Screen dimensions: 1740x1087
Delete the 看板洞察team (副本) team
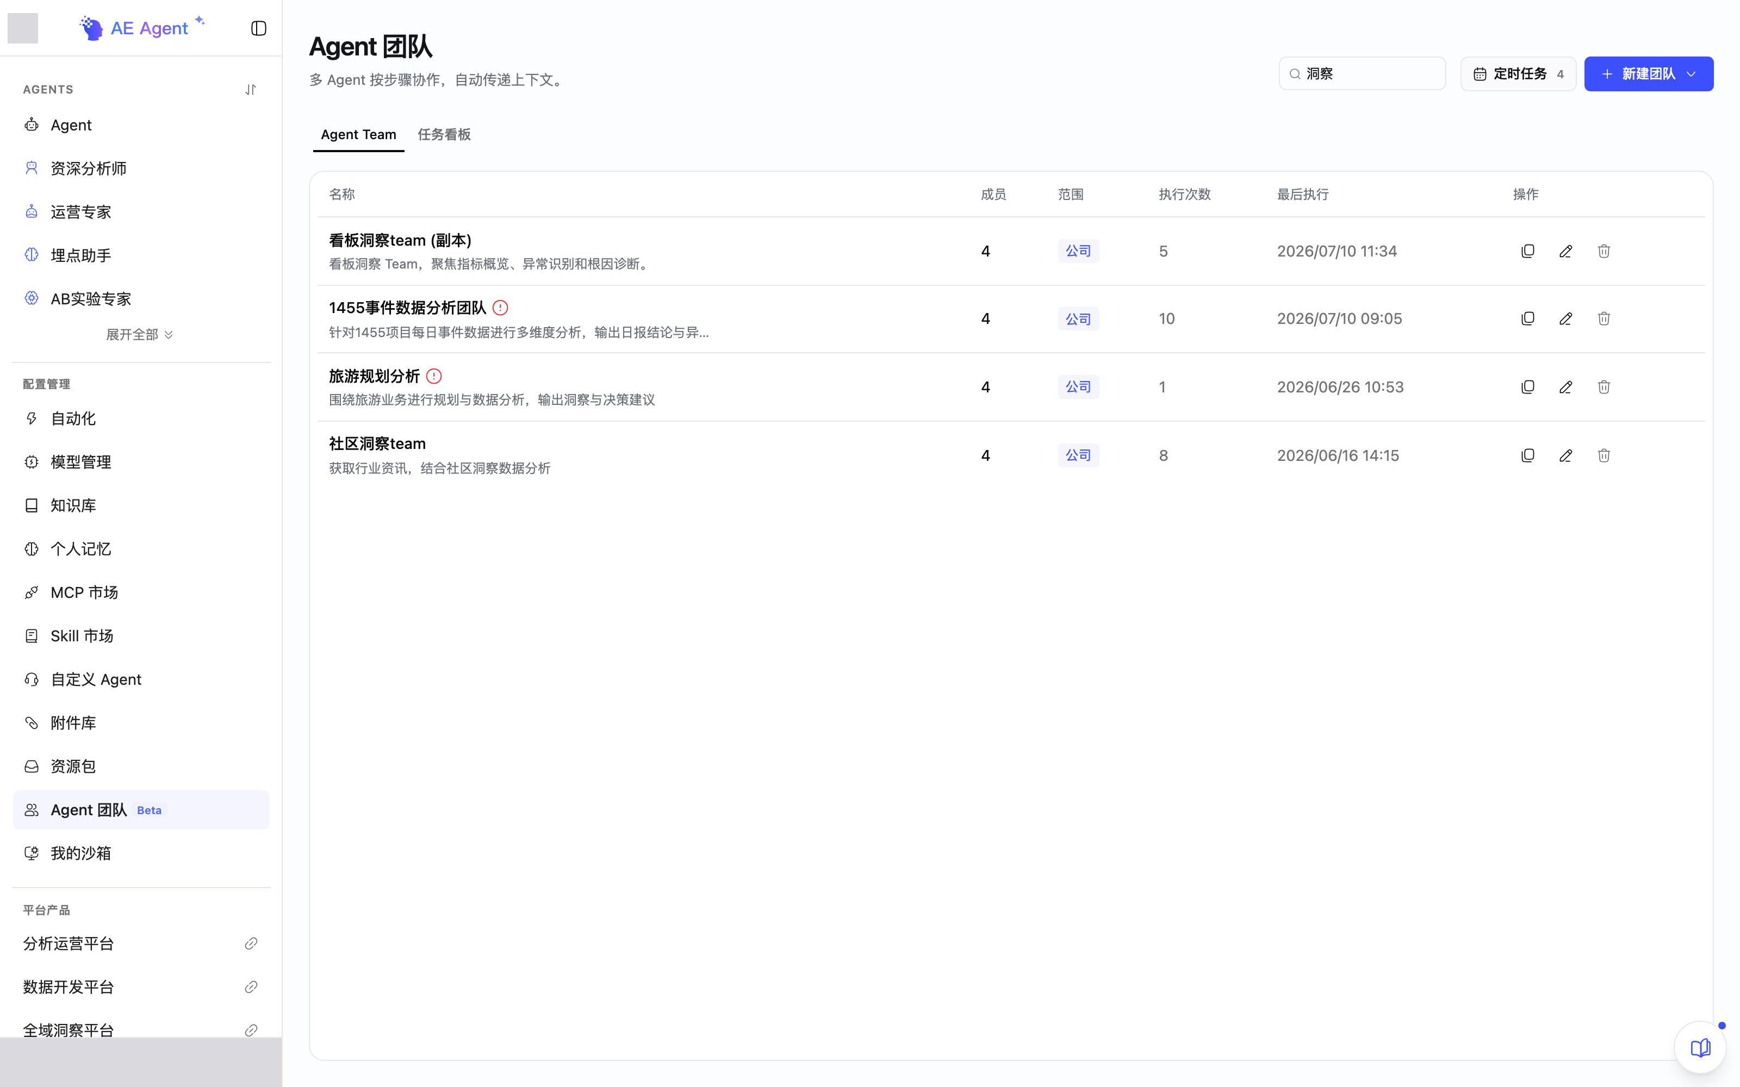[x=1604, y=251]
